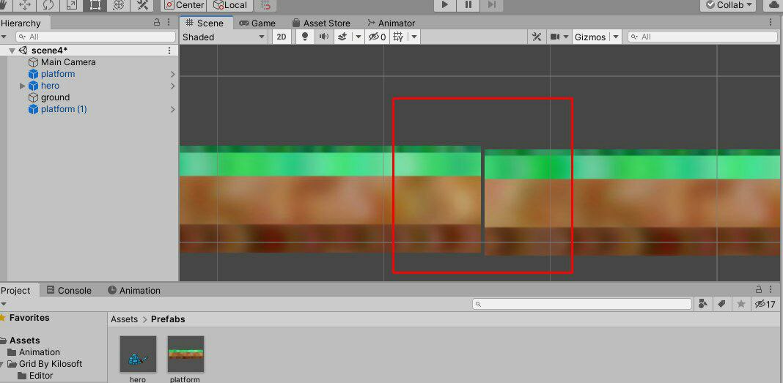Open hero prefab via its chevron
This screenshot has height=383, width=783.
pyautogui.click(x=173, y=86)
